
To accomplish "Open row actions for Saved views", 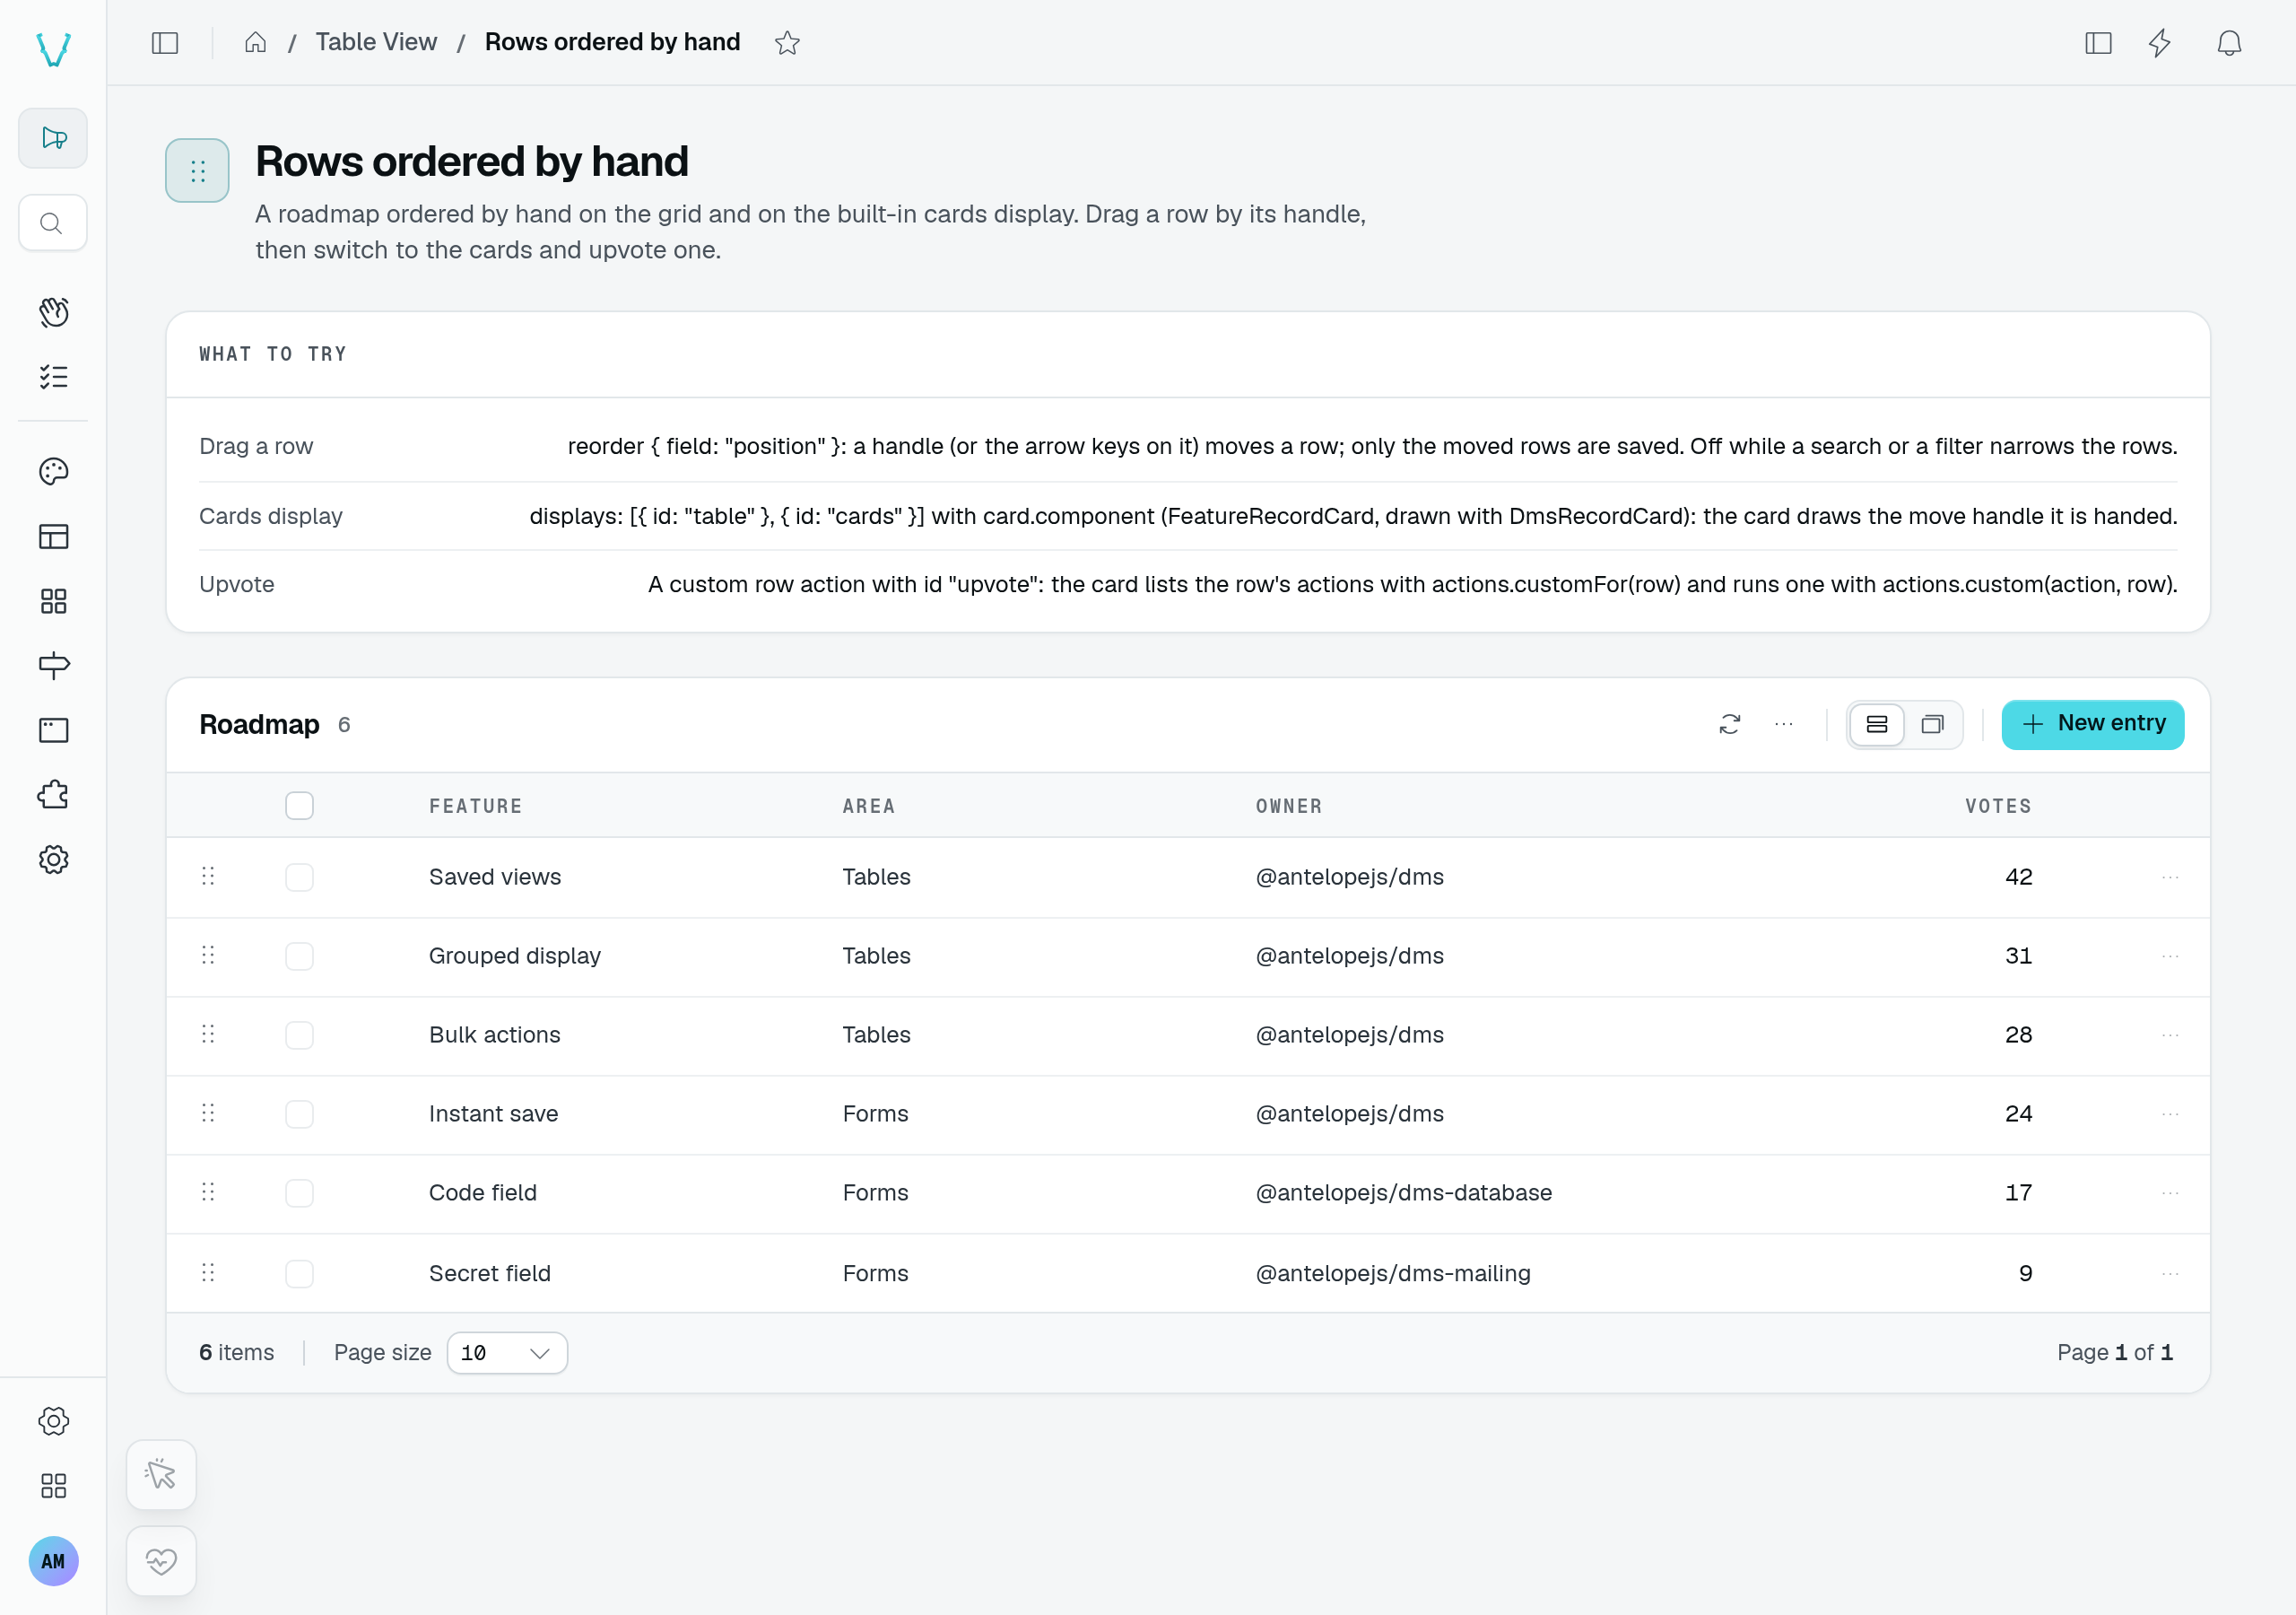I will point(2170,877).
